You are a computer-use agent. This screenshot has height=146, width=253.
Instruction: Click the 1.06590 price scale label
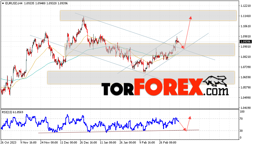pyautogui.click(x=246, y=77)
